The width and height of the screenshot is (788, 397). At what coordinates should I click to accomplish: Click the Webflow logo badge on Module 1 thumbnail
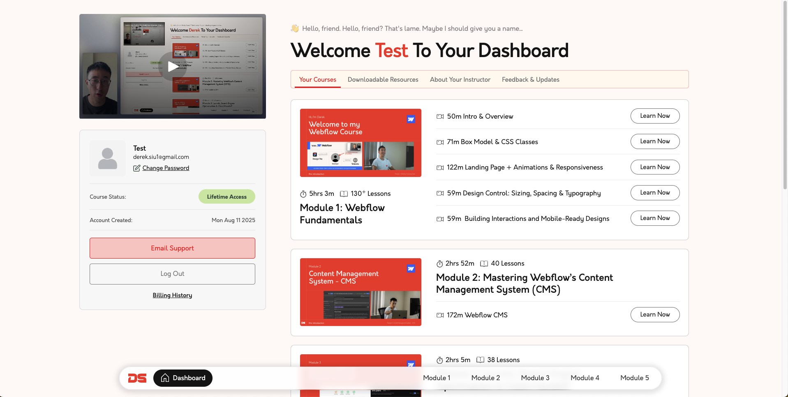[x=411, y=119]
